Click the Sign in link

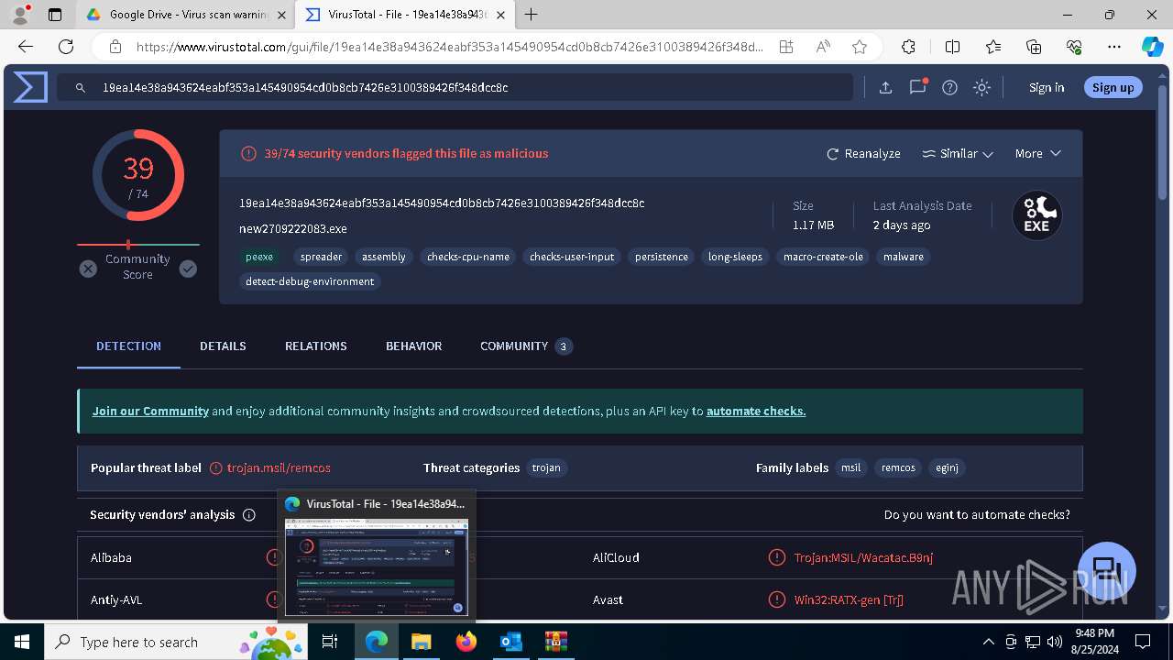[x=1047, y=87]
